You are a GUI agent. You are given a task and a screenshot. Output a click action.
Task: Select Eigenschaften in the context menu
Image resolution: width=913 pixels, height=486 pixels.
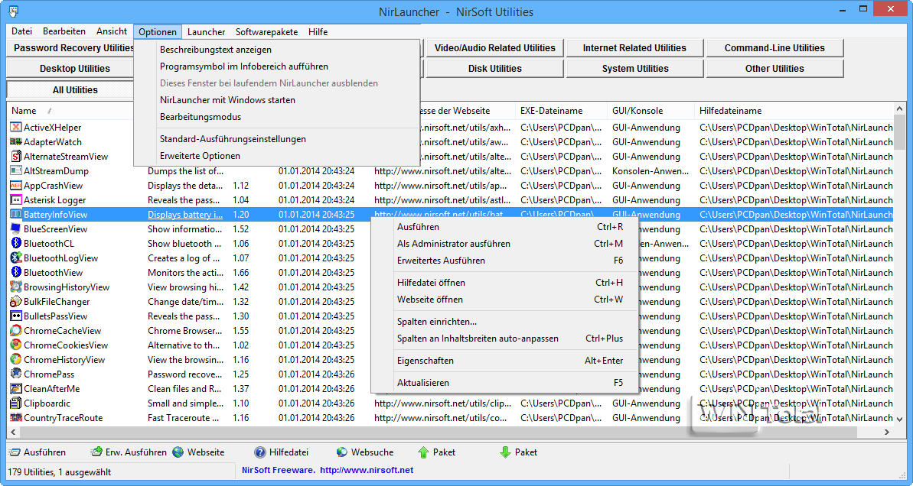425,361
